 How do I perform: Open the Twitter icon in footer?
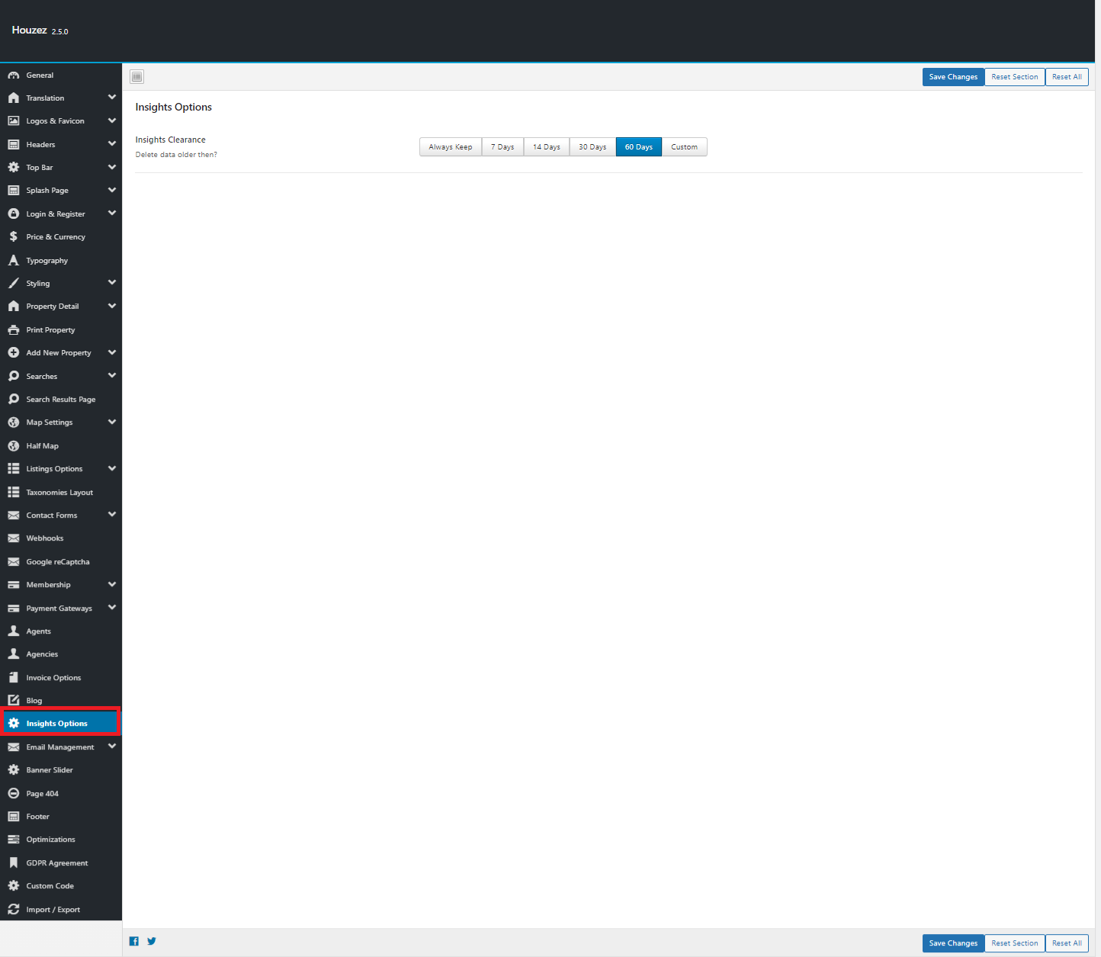152,941
